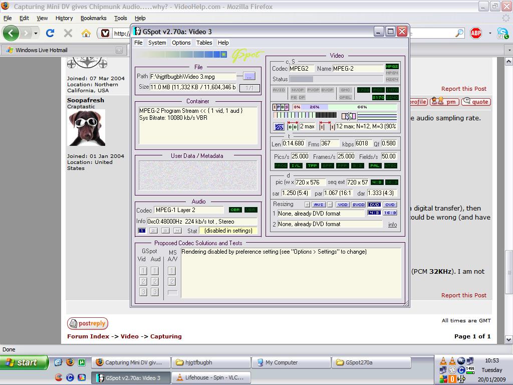Screen dimensions: 513x385
Task: Open the Adblock Plus dropdown arrow
Action: tap(490, 33)
